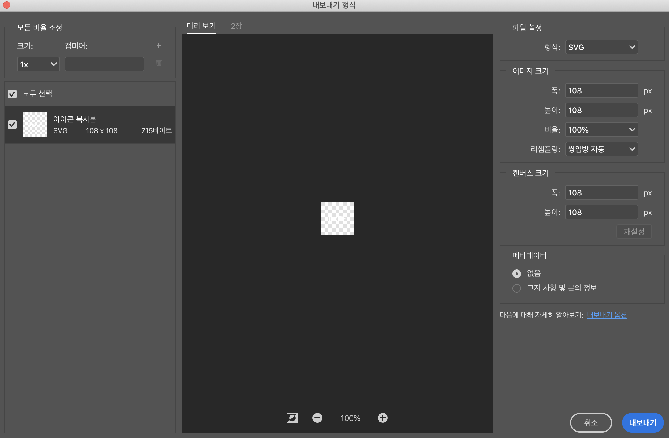Screen dimensions: 669x438
Task: Zoom in preview with plus icon
Action: (x=383, y=418)
